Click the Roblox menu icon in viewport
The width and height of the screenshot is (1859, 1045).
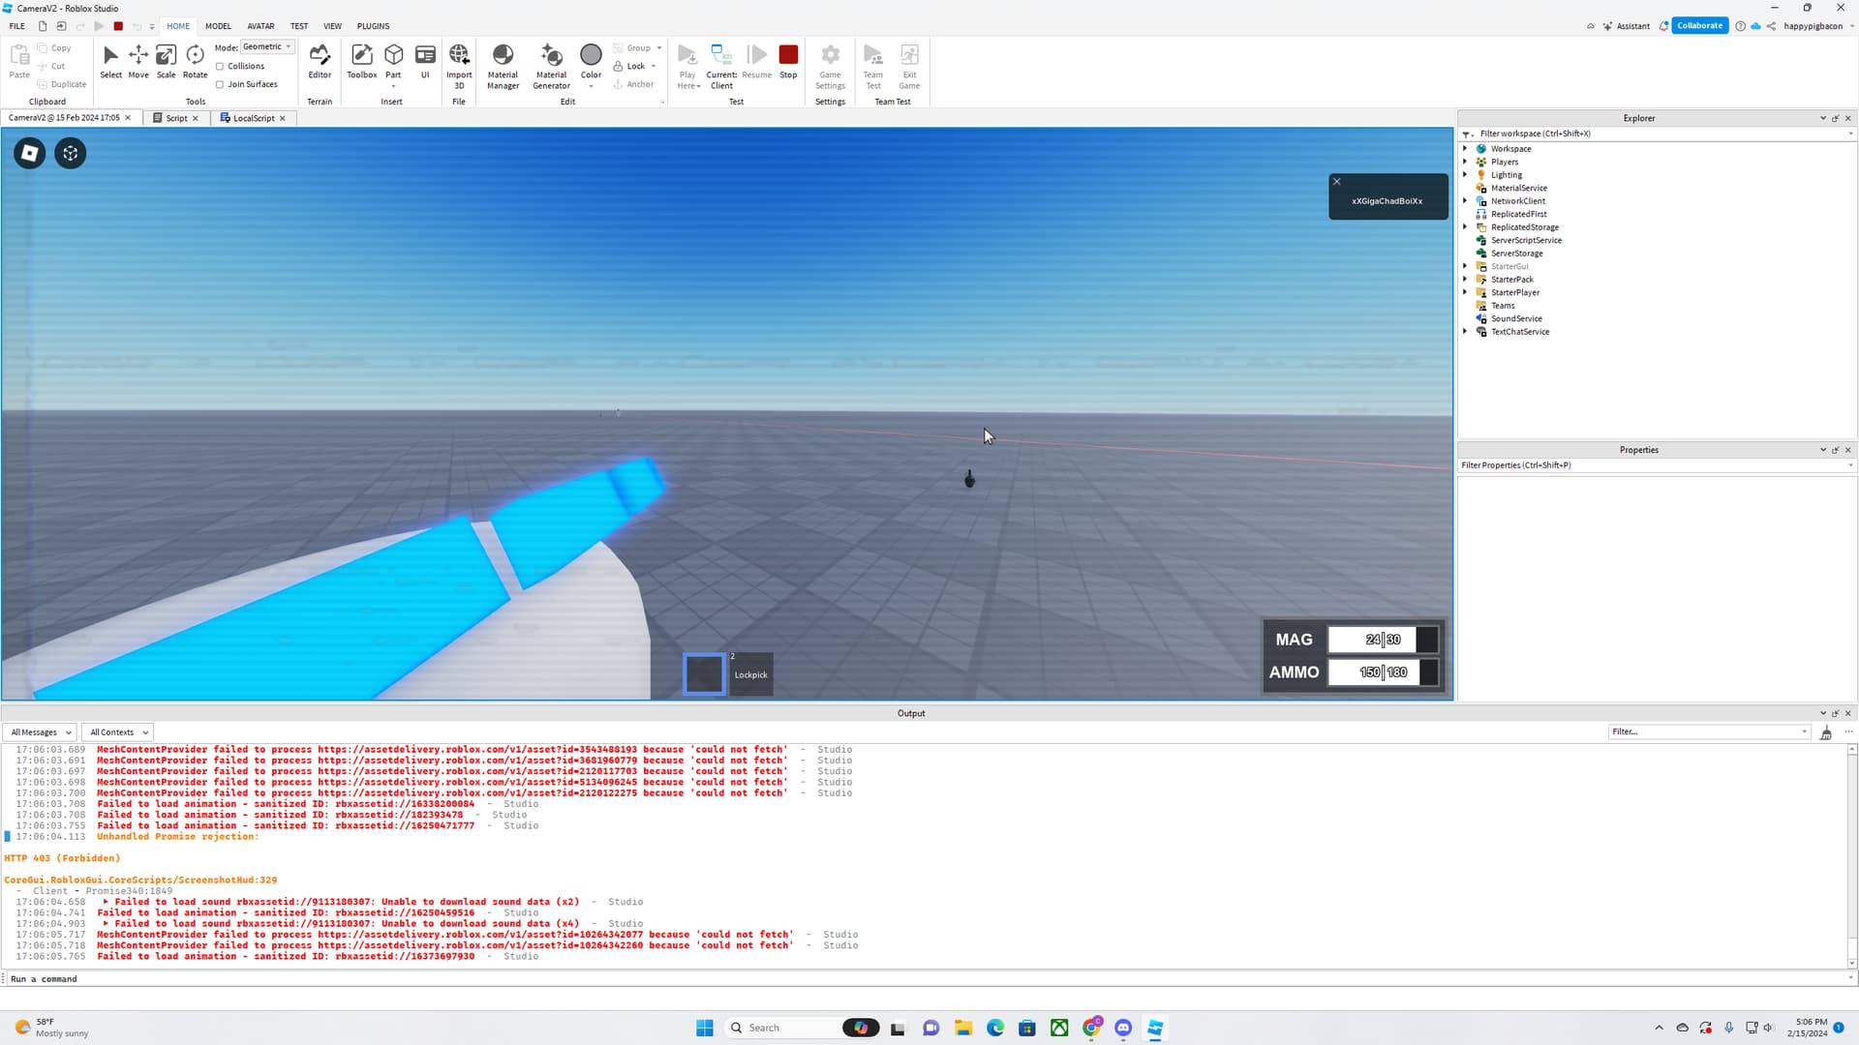tap(29, 153)
